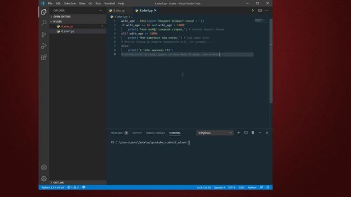Open the Go menu
Viewport: 351px width, 197px height.
90,3
